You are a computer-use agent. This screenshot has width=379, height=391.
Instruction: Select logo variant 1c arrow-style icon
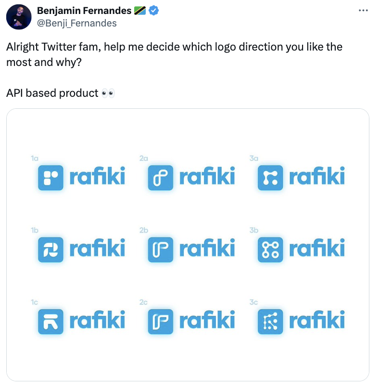point(51,321)
